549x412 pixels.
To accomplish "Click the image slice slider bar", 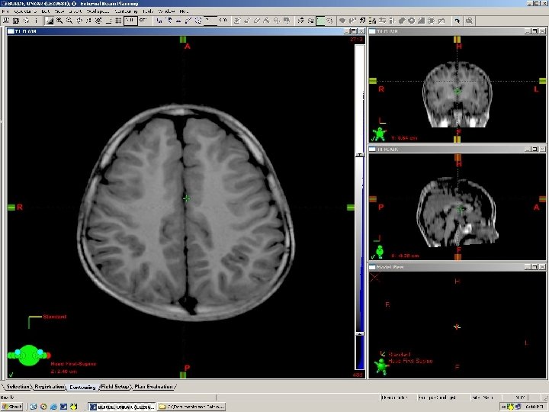I will (x=360, y=207).
